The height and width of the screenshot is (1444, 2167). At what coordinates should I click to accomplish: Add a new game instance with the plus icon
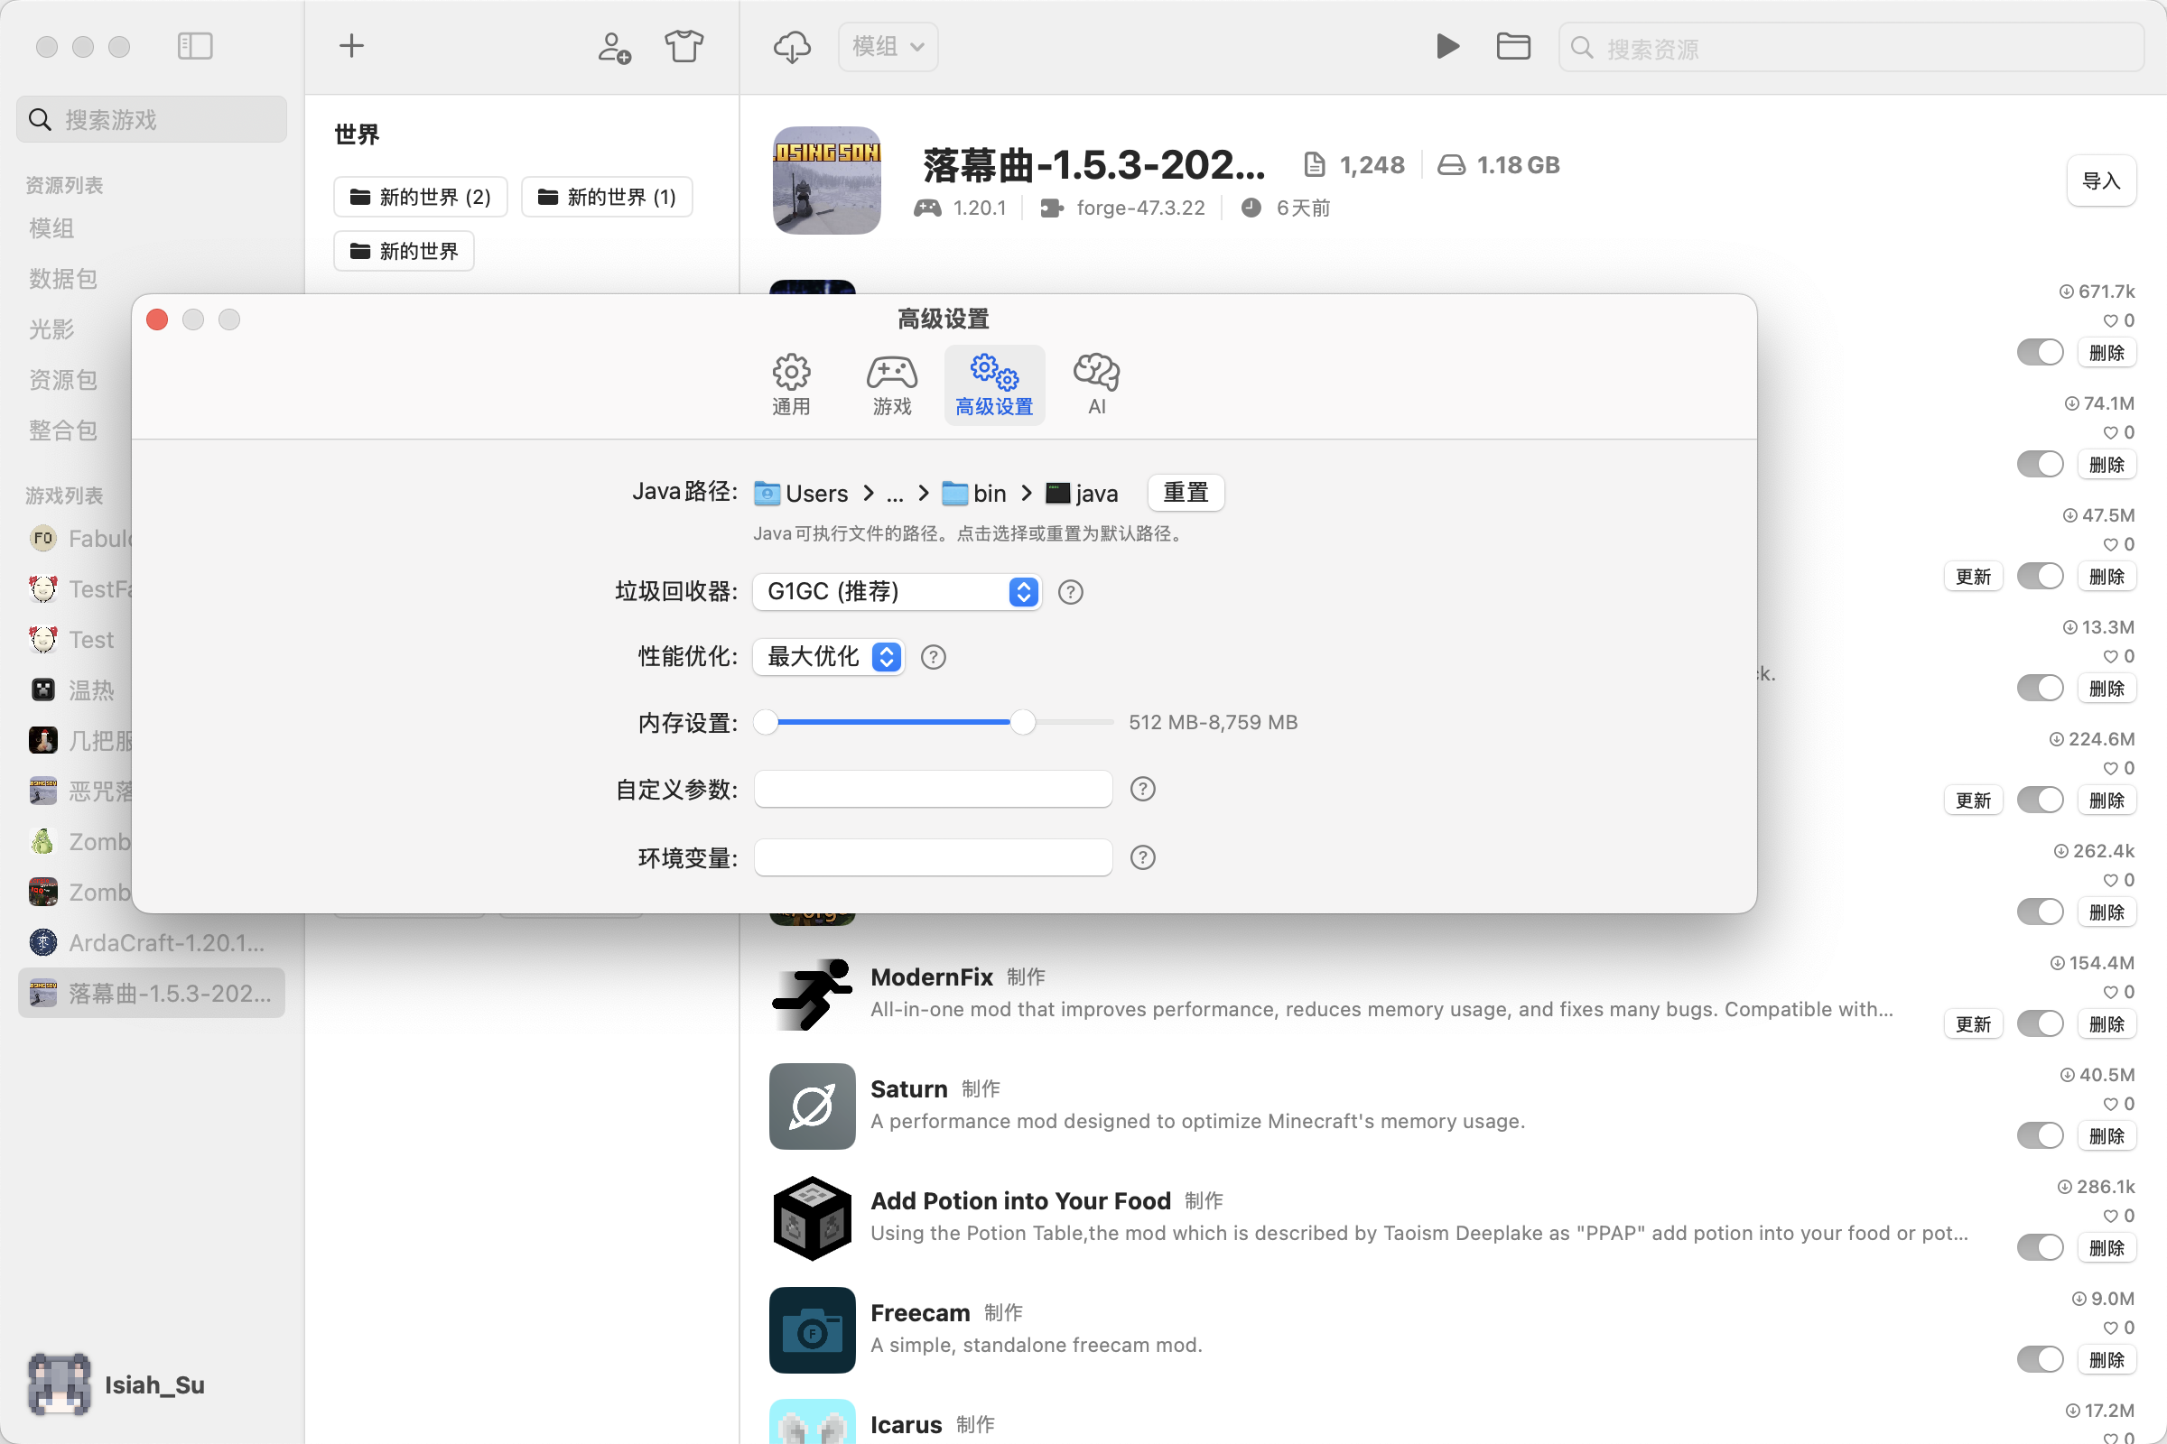click(x=351, y=45)
